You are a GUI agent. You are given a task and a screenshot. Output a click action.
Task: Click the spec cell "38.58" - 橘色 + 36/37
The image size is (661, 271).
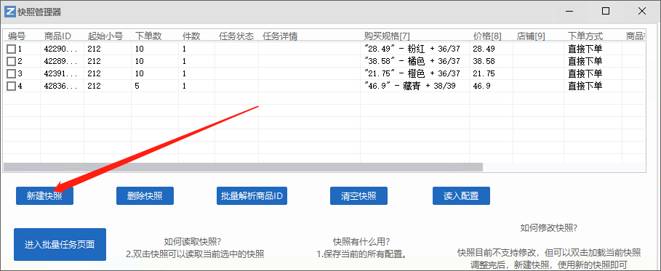412,62
